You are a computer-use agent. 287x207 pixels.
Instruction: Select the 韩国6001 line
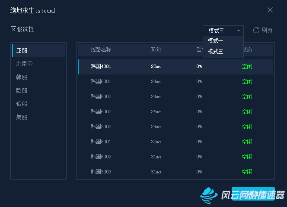click(175, 81)
